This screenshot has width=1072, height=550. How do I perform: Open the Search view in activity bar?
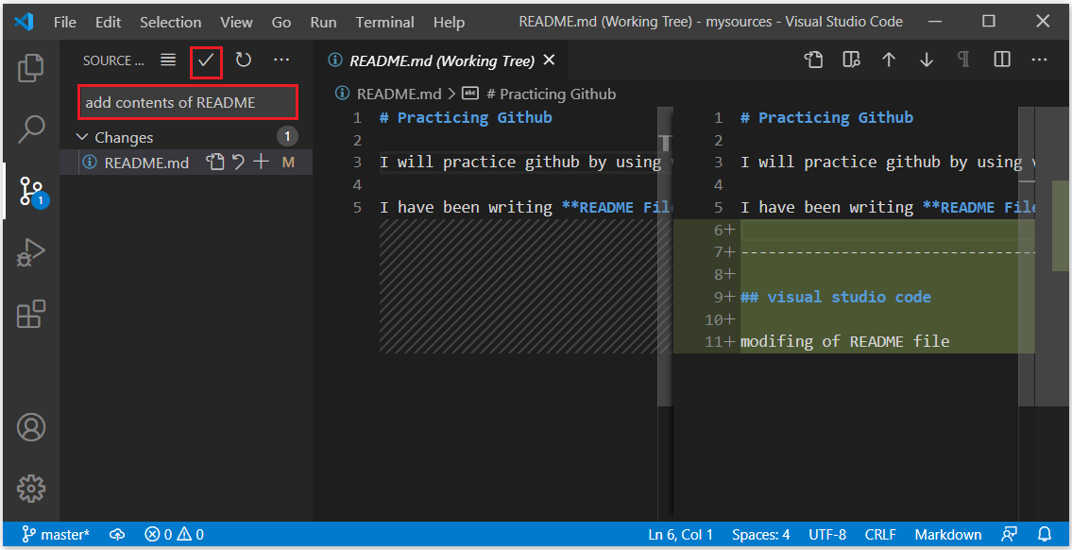point(31,129)
